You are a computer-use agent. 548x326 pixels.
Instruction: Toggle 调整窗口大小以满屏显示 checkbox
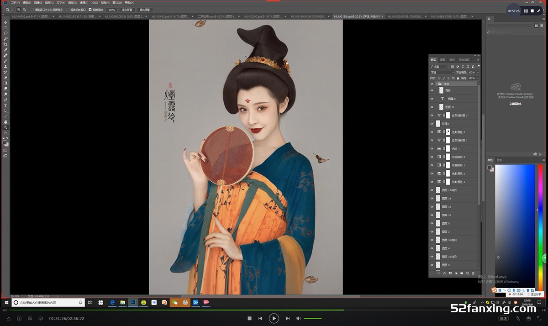pos(32,10)
